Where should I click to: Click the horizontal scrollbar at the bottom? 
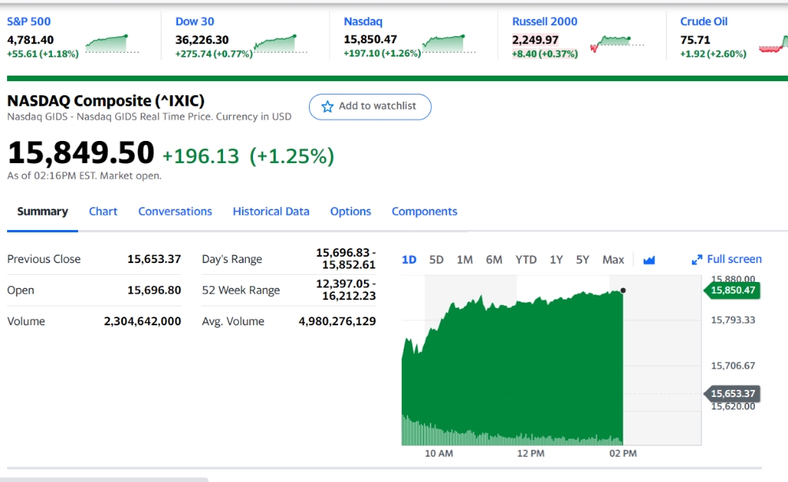(x=104, y=480)
